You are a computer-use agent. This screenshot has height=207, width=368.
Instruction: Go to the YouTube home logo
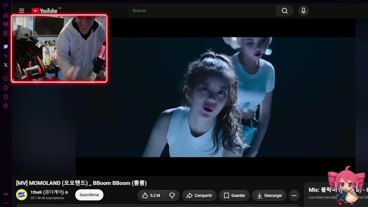click(x=45, y=11)
